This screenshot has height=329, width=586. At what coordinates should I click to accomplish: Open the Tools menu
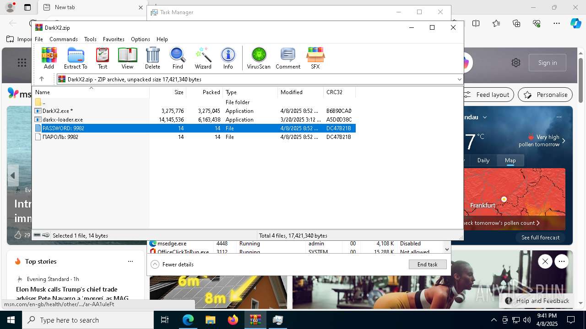pyautogui.click(x=90, y=39)
